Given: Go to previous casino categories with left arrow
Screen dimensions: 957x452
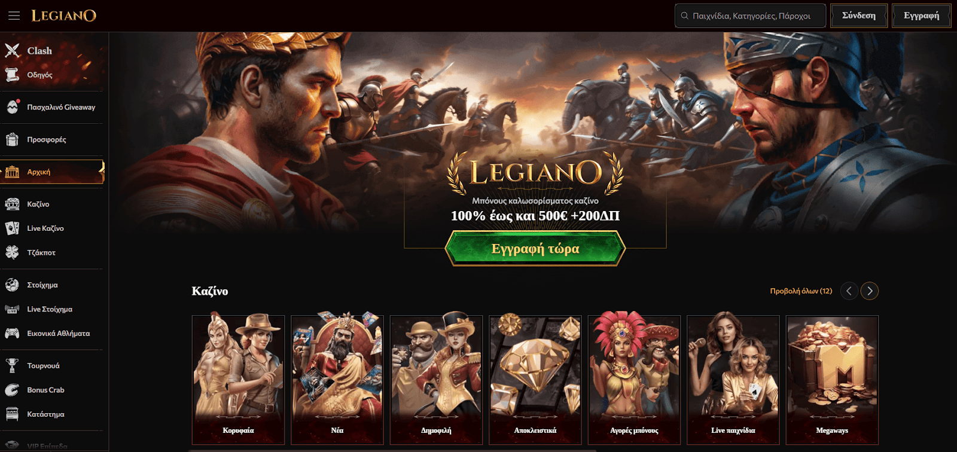Looking at the screenshot, I should click(x=849, y=291).
